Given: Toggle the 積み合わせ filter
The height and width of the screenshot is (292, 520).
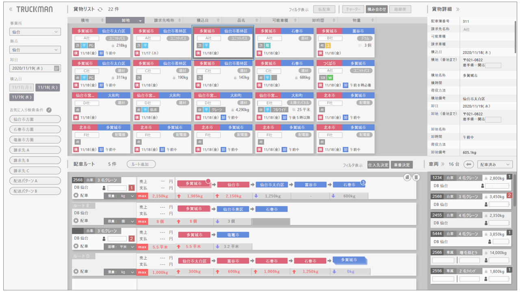Looking at the screenshot, I should tap(376, 9).
